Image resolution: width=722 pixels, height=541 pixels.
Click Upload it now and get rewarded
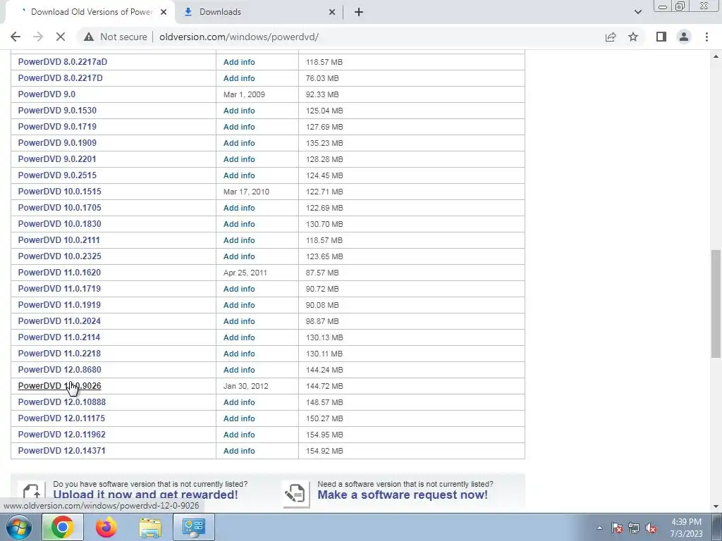click(x=145, y=495)
